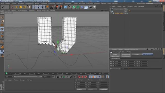Open the floor environment icon
165x93 pixels.
86,7
